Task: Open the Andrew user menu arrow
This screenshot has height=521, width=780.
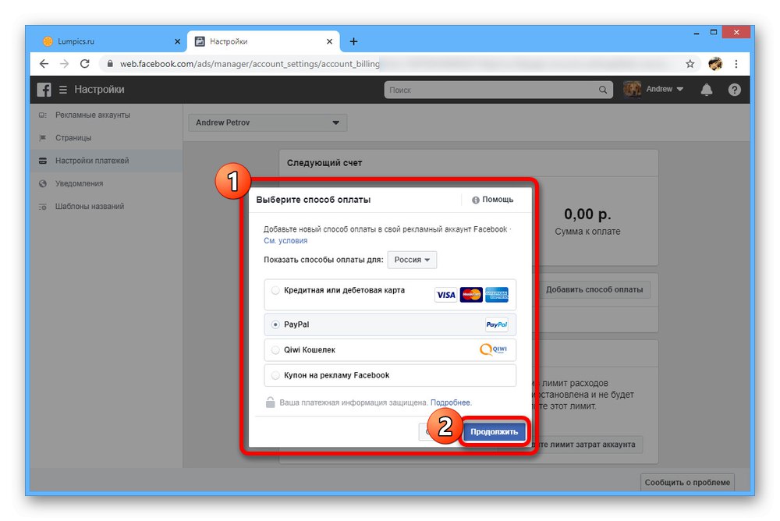Action: (680, 89)
